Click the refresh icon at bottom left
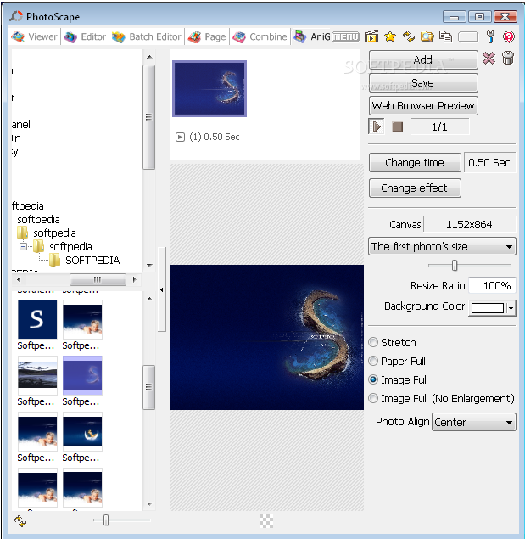The image size is (525, 539). pos(20,521)
